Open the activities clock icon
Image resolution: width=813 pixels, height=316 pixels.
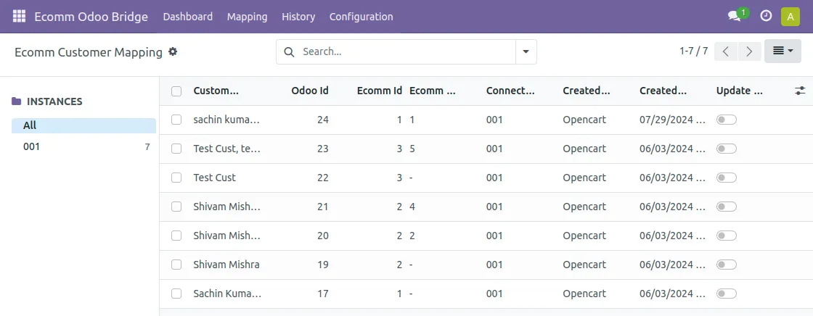pos(766,16)
